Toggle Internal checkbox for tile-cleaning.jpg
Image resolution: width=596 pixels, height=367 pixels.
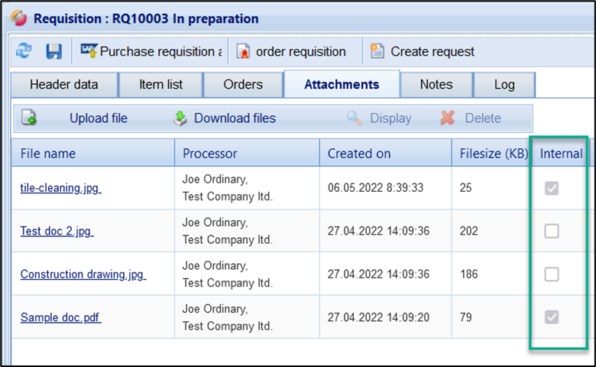(x=551, y=188)
